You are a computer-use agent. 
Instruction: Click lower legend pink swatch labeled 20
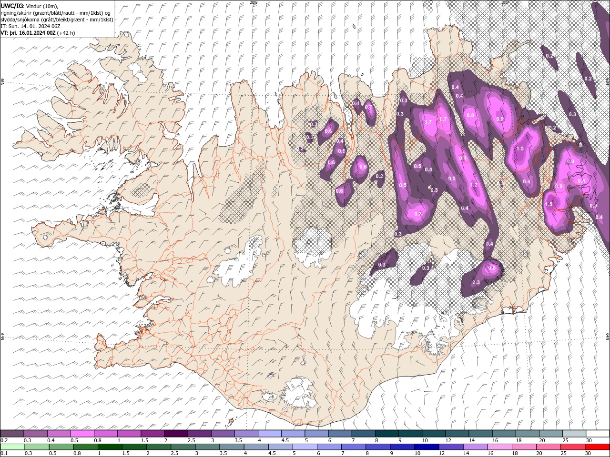(548, 447)
